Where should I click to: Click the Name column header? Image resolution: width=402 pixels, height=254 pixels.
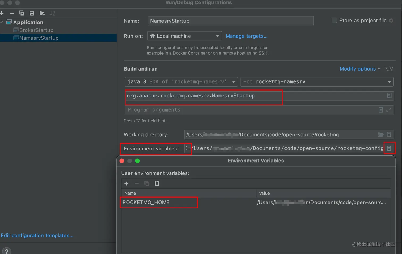189,193
